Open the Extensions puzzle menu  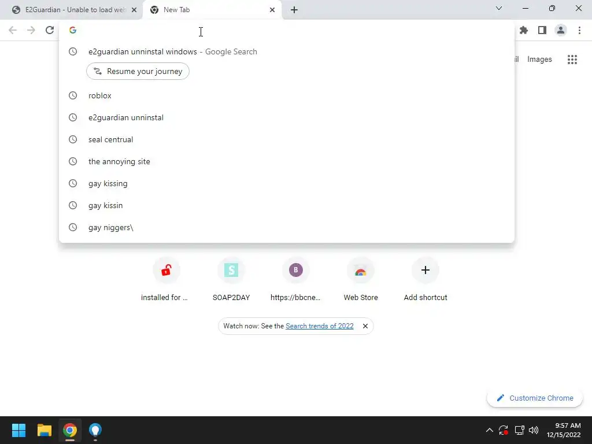524,30
